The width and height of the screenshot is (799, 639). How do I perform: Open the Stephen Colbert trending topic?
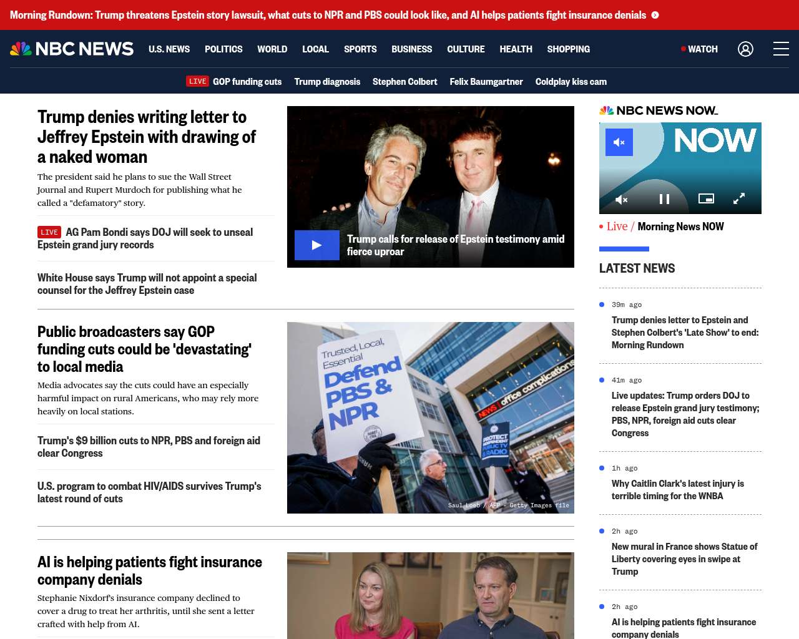point(404,81)
